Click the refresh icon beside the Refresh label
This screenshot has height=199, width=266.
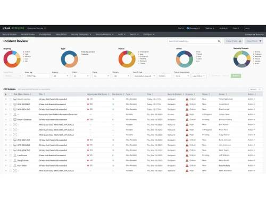(x=260, y=89)
